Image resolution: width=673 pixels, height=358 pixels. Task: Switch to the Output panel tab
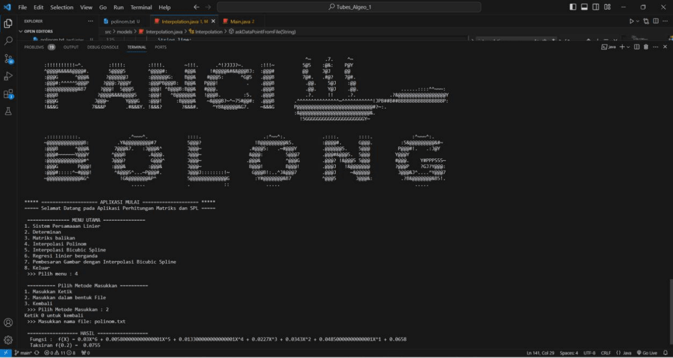click(x=71, y=47)
